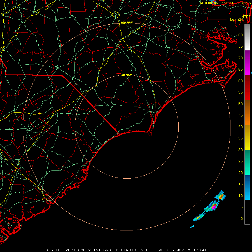
Task: Pick the magenta-purple segment of the color bar
Action: pos(247,63)
